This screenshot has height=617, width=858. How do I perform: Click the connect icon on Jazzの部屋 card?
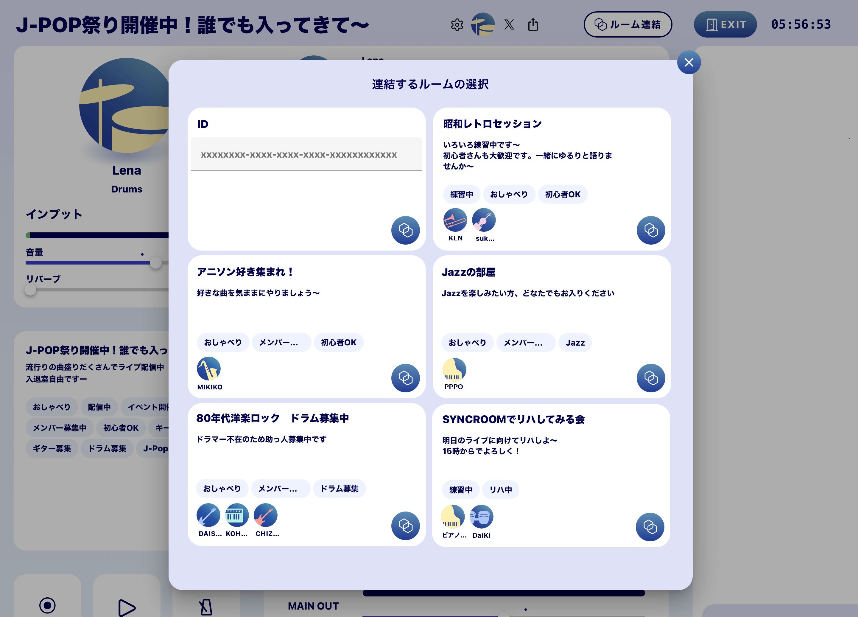pos(650,377)
